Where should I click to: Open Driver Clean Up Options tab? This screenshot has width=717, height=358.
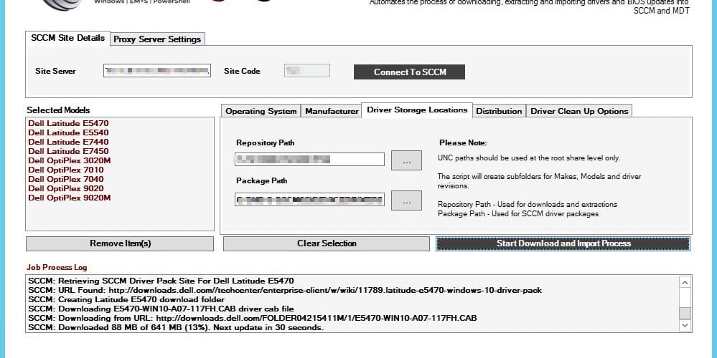[579, 111]
